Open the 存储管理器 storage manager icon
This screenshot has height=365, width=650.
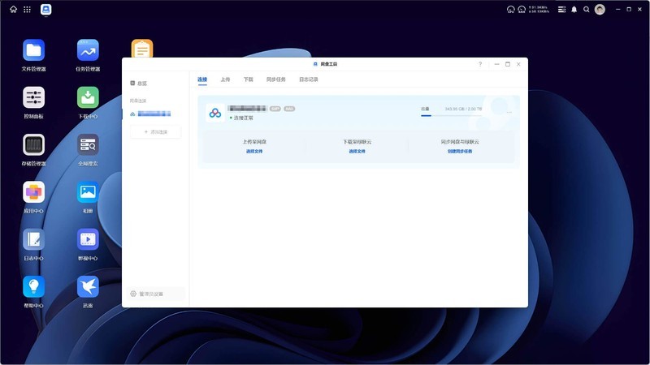click(33, 145)
